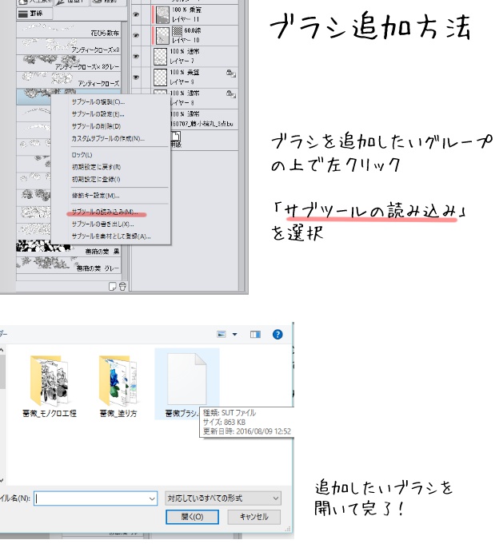Toggle visibility eye of レイヤー 10
This screenshot has height=544, width=495.
(136, 35)
